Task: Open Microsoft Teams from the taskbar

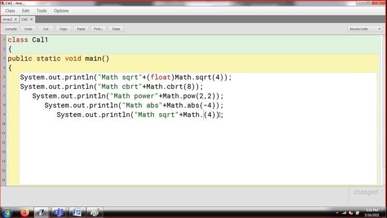Action: click(59, 213)
